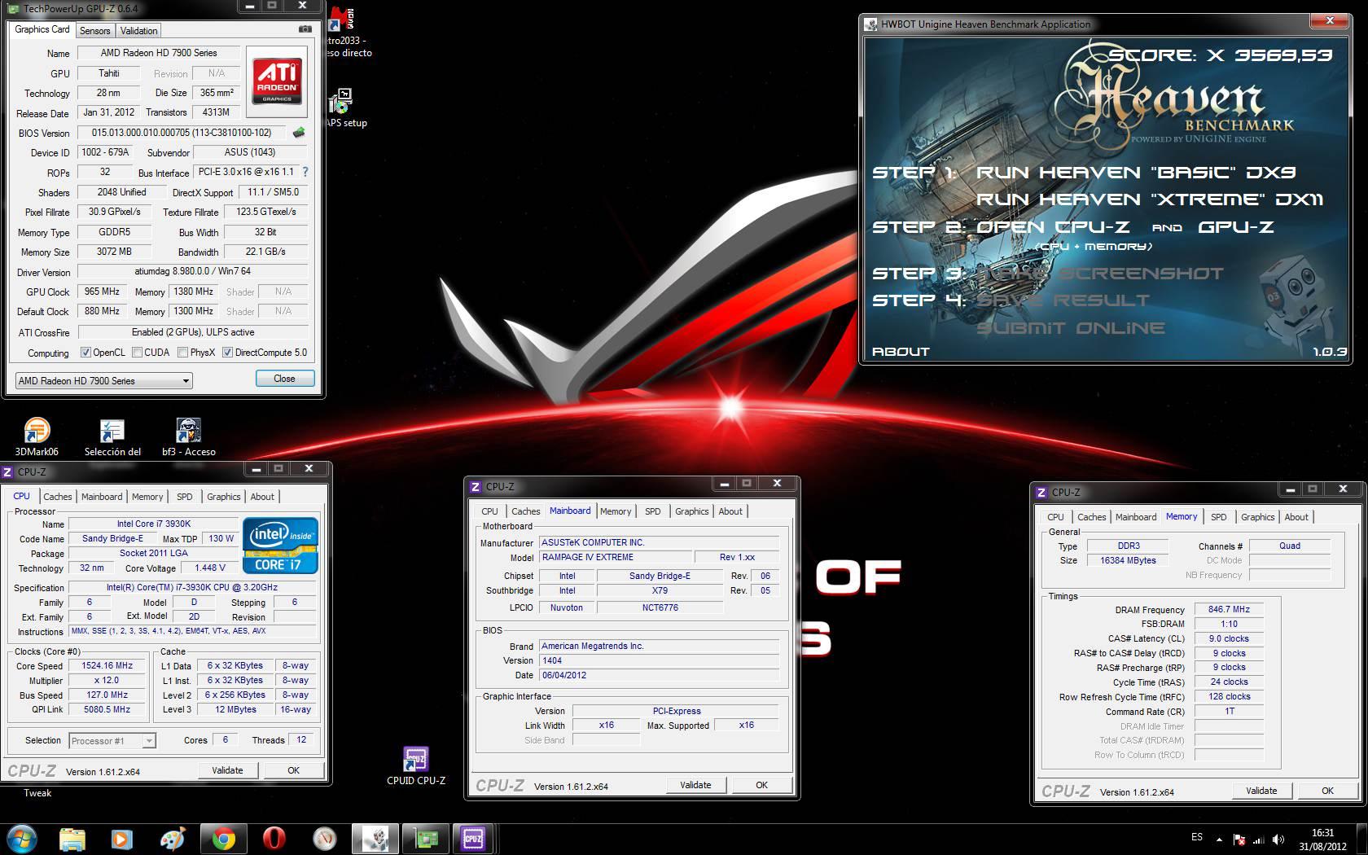Click Validate in the Memory CPU-Z window
1368x855 pixels.
pos(1261,791)
